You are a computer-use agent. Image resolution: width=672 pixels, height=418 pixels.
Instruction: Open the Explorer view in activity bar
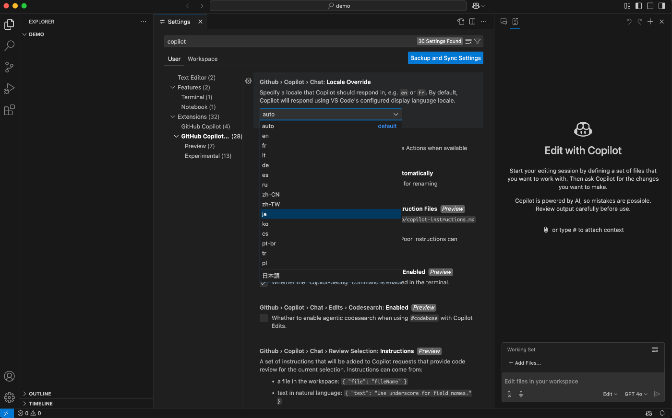tap(9, 24)
